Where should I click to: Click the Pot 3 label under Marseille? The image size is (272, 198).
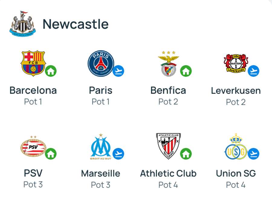[x=101, y=185]
